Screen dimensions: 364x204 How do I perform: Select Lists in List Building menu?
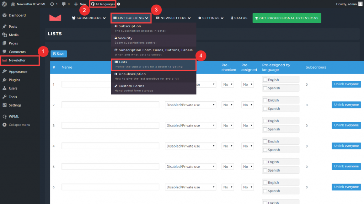tap(154, 64)
